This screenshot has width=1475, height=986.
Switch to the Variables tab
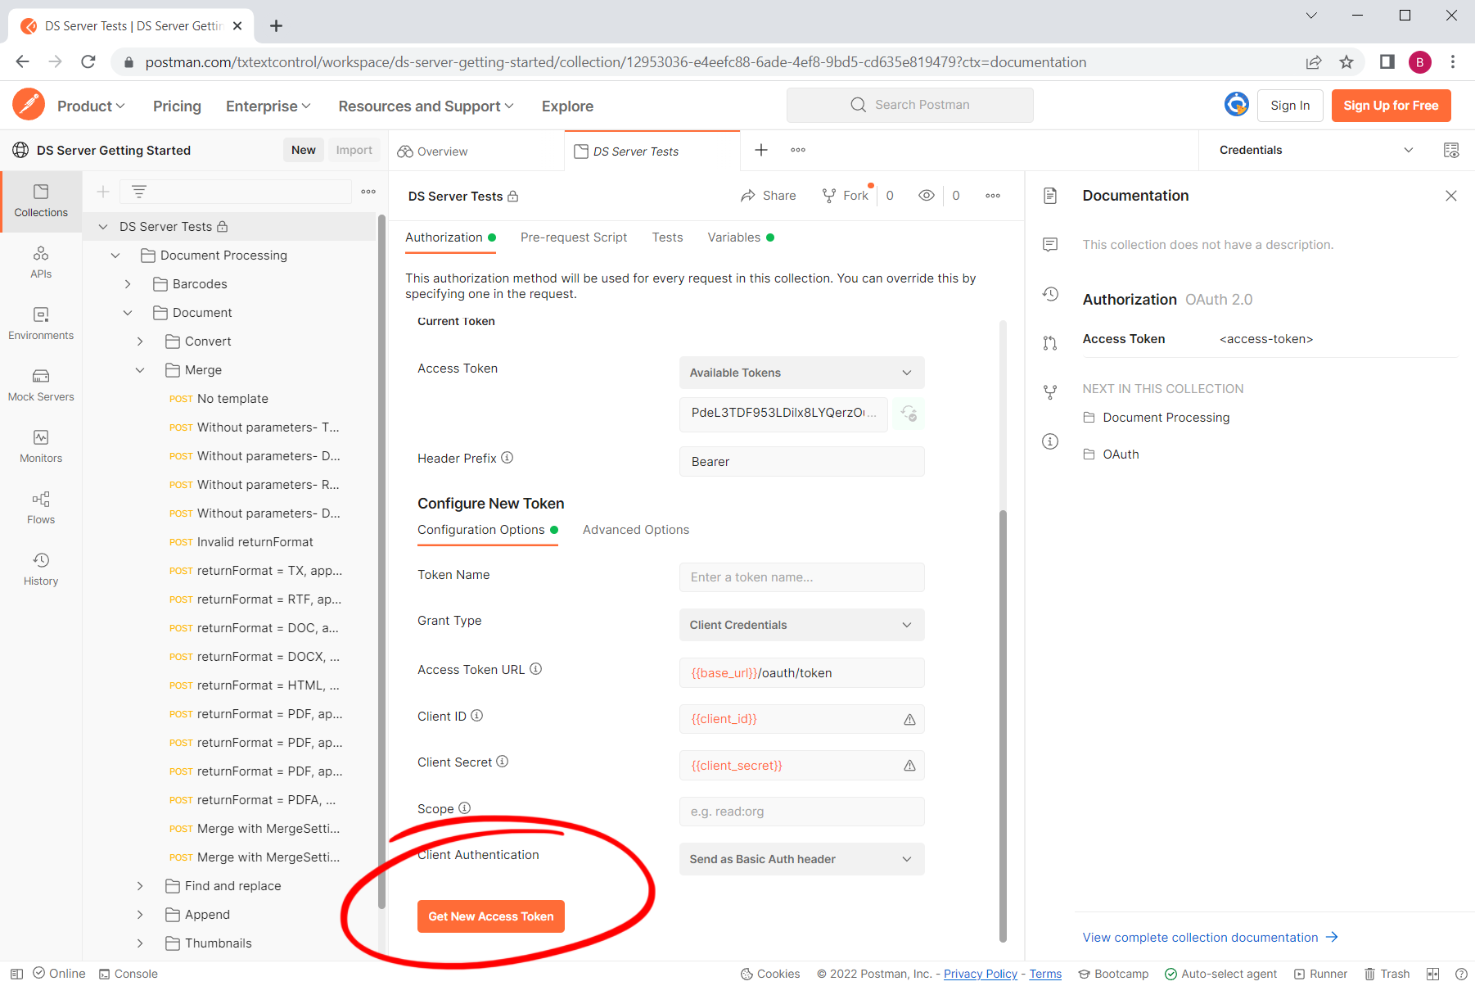coord(741,237)
